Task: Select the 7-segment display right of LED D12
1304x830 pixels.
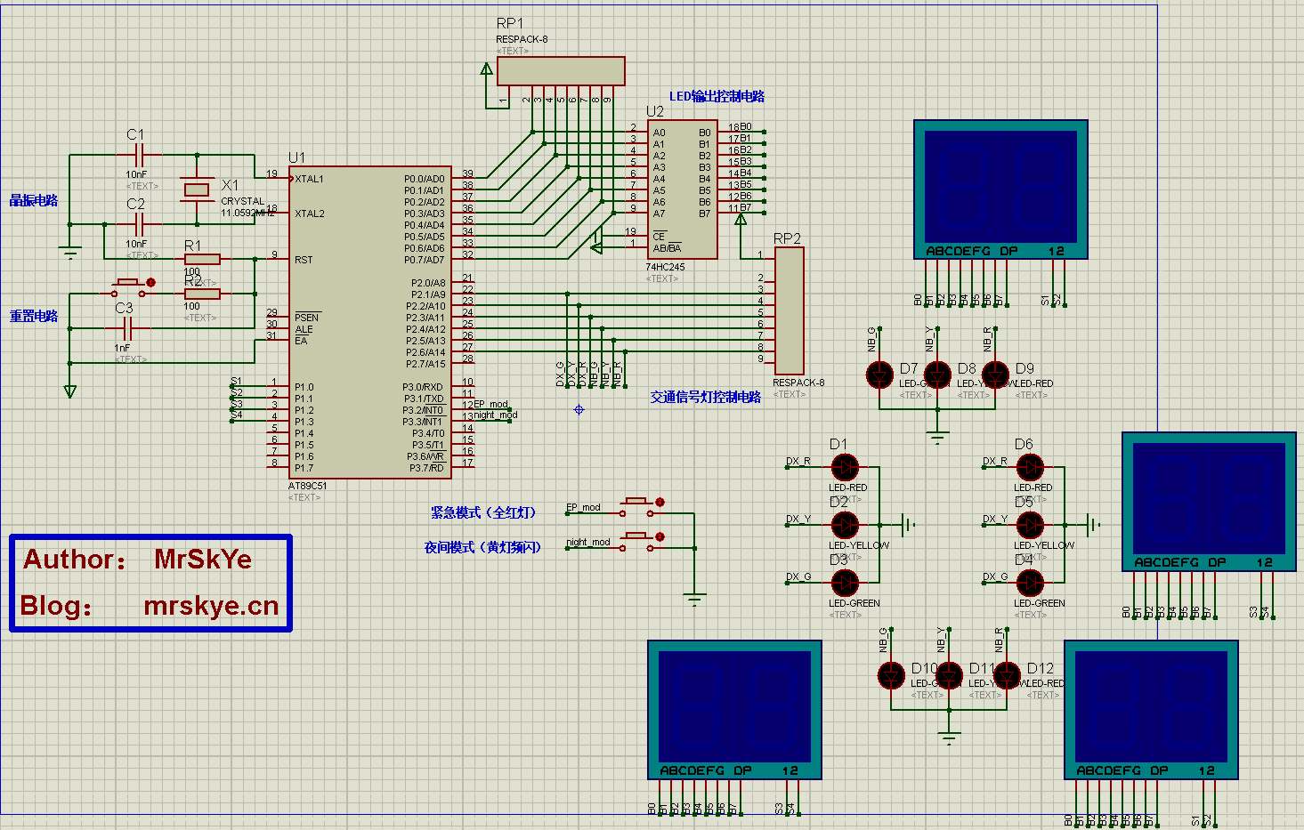Action: coord(1151,710)
